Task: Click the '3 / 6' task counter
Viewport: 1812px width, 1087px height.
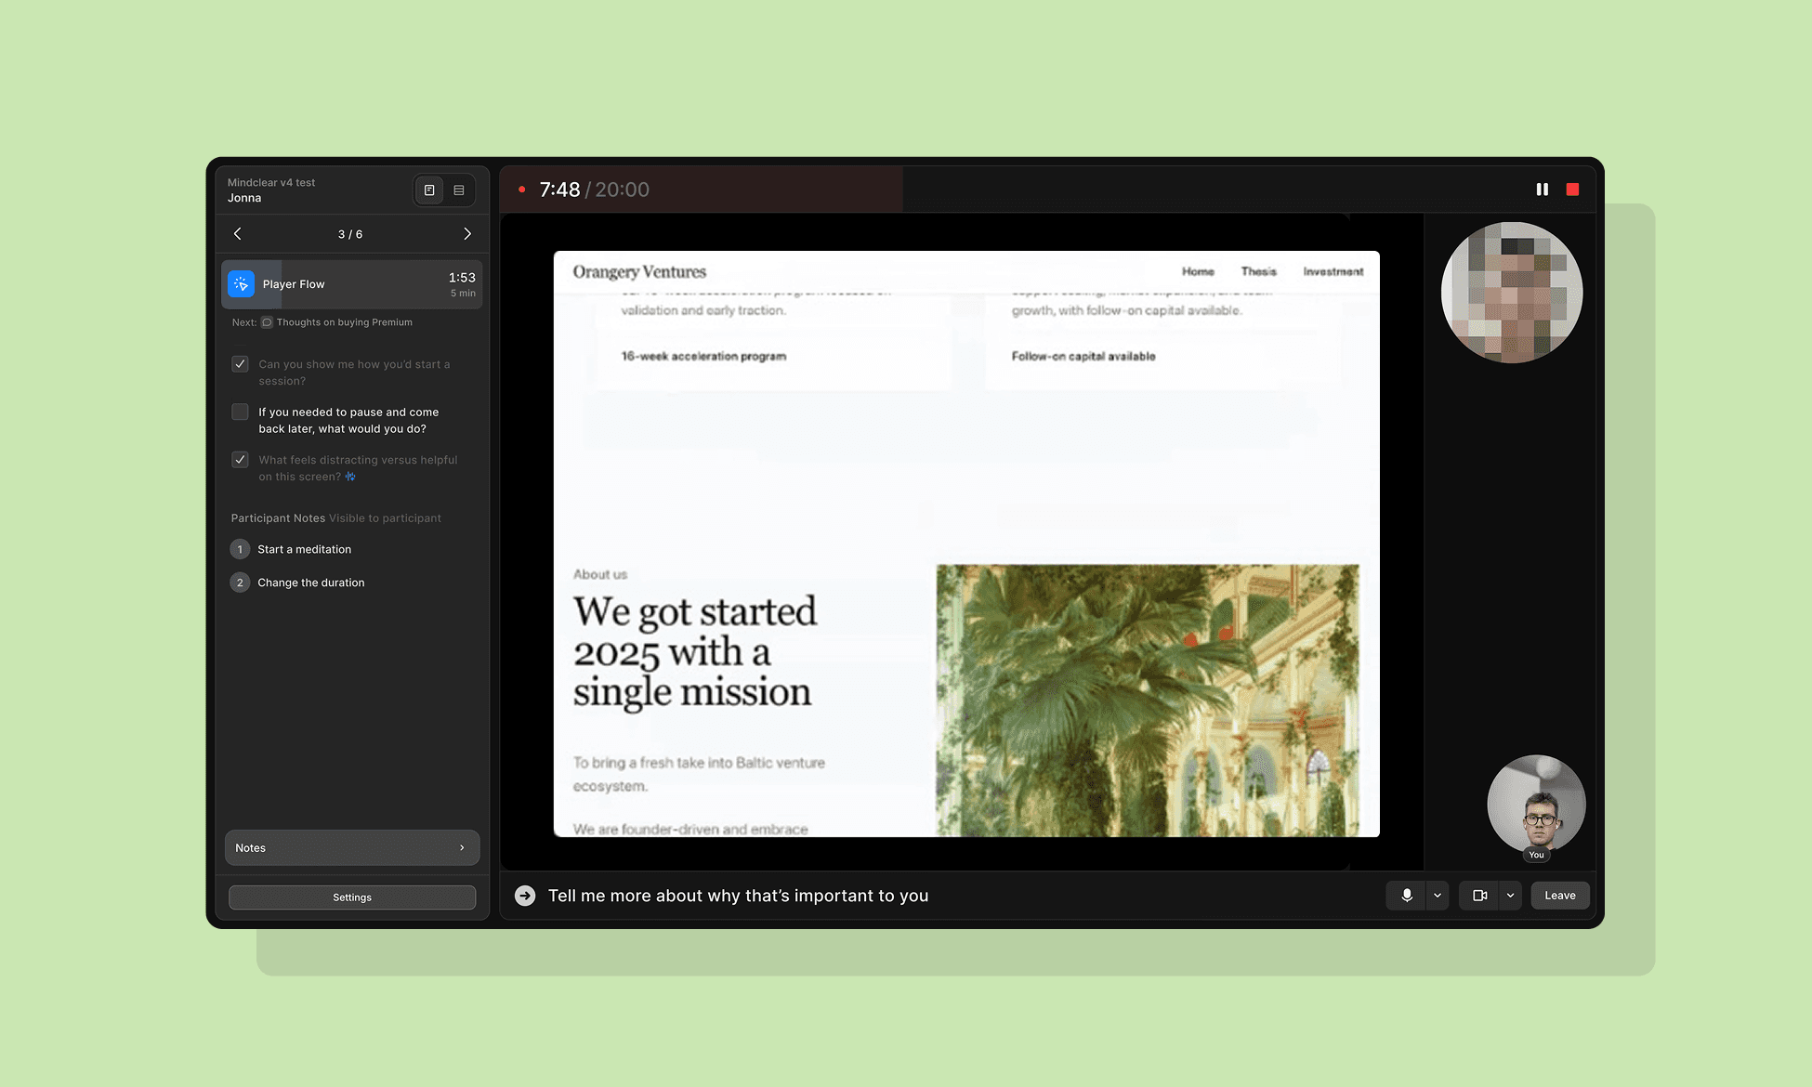Action: point(350,234)
